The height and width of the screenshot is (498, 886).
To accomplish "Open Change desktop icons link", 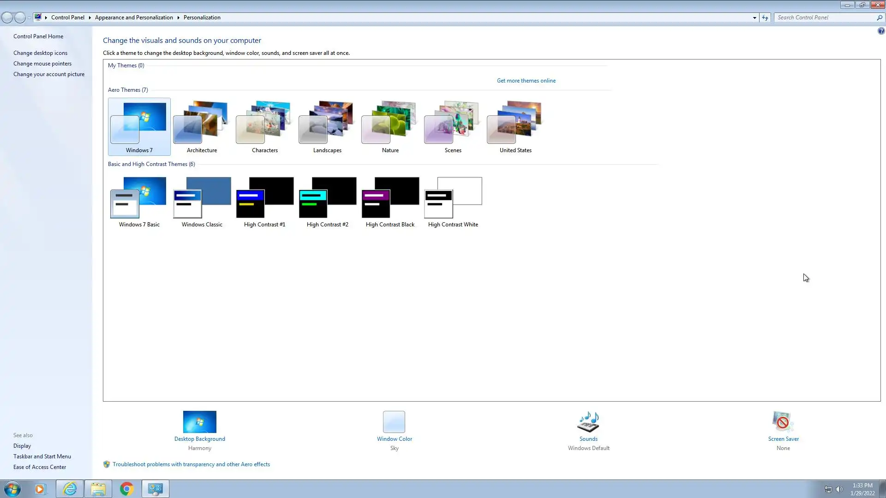I will (40, 53).
